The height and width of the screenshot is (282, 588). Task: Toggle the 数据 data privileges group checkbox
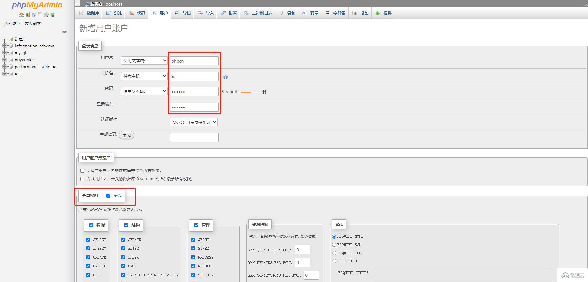pos(91,225)
